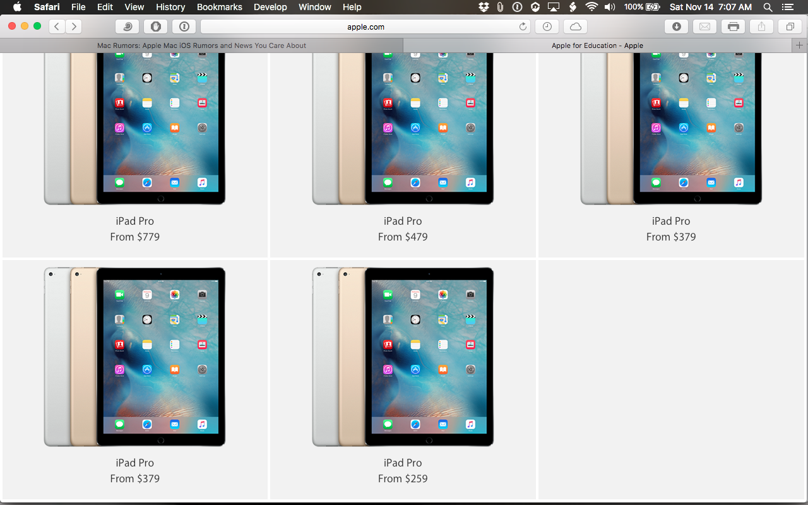This screenshot has height=505, width=808.
Task: Open 1Password mini in the menu bar
Action: [517, 7]
